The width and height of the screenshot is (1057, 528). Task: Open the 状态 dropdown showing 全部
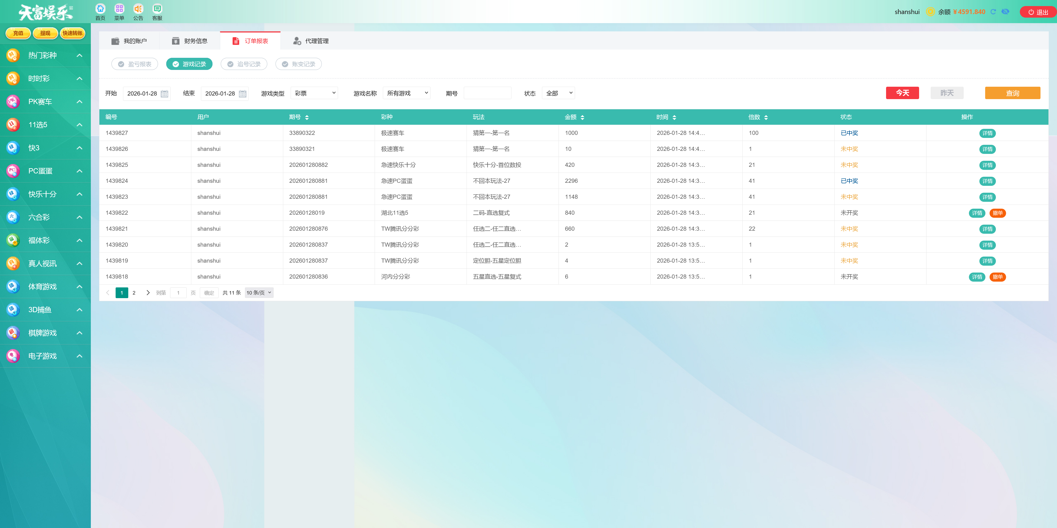(x=558, y=93)
